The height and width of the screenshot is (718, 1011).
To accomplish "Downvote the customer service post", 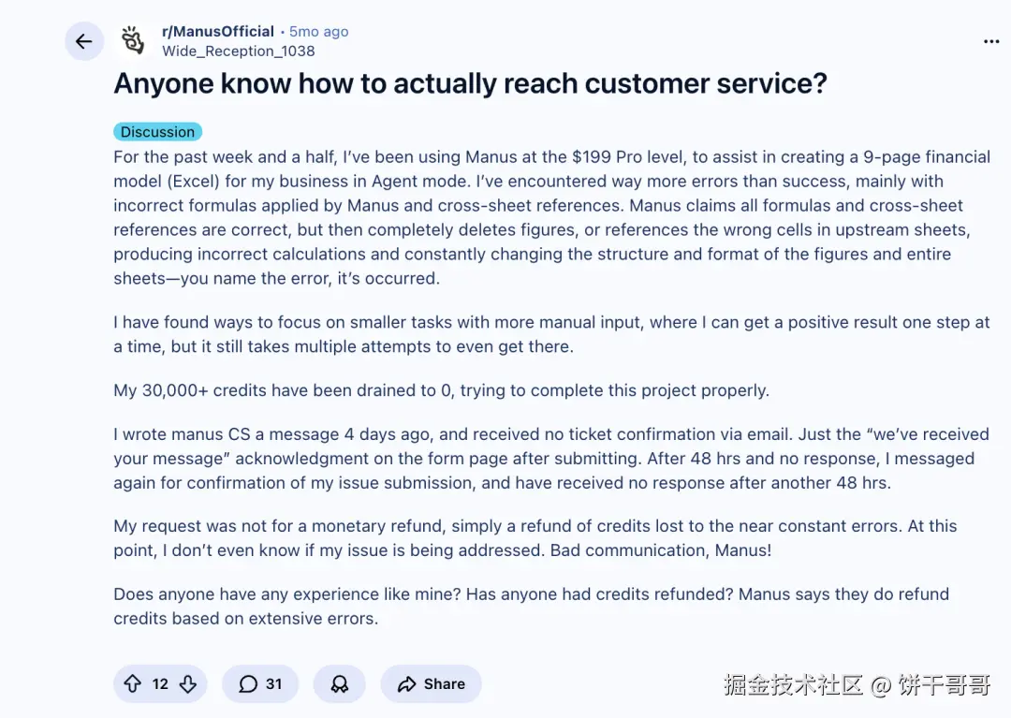I will [188, 684].
